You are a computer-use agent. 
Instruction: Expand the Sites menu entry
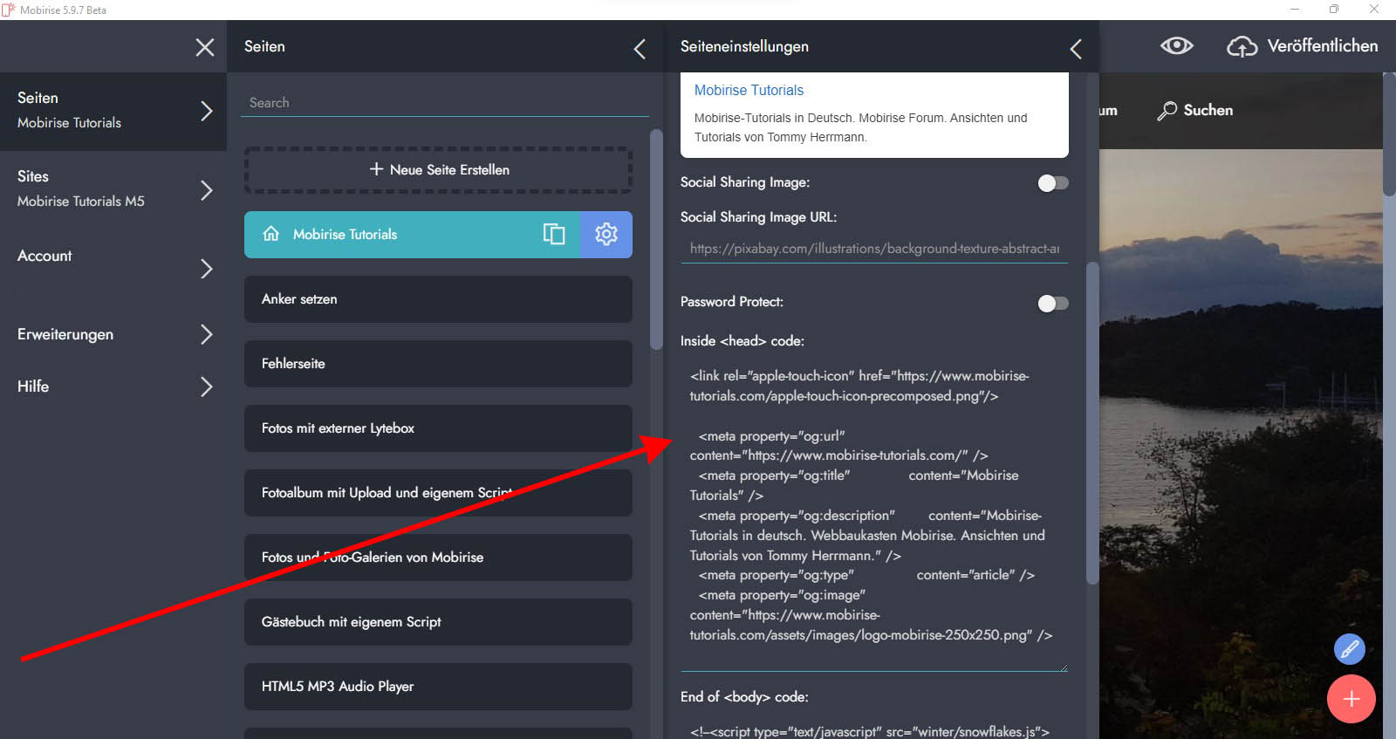(x=206, y=189)
